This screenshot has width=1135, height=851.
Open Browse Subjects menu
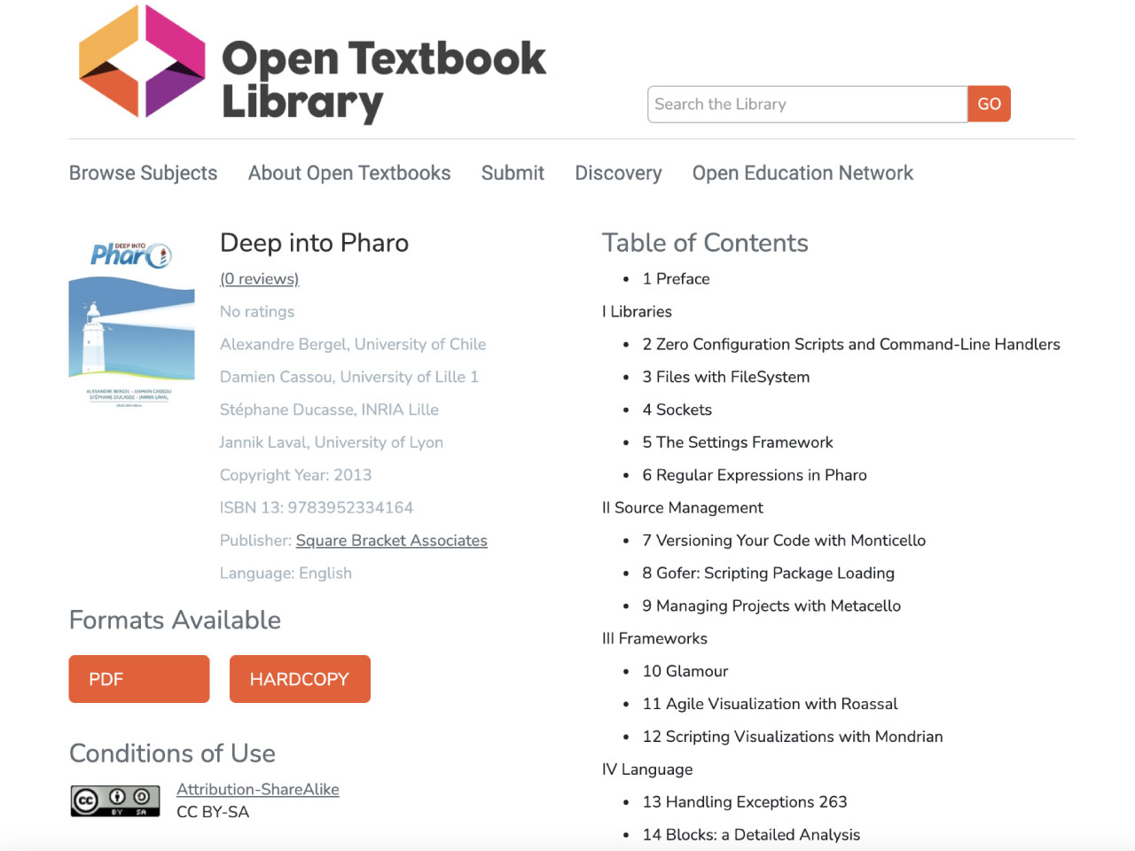click(x=143, y=173)
